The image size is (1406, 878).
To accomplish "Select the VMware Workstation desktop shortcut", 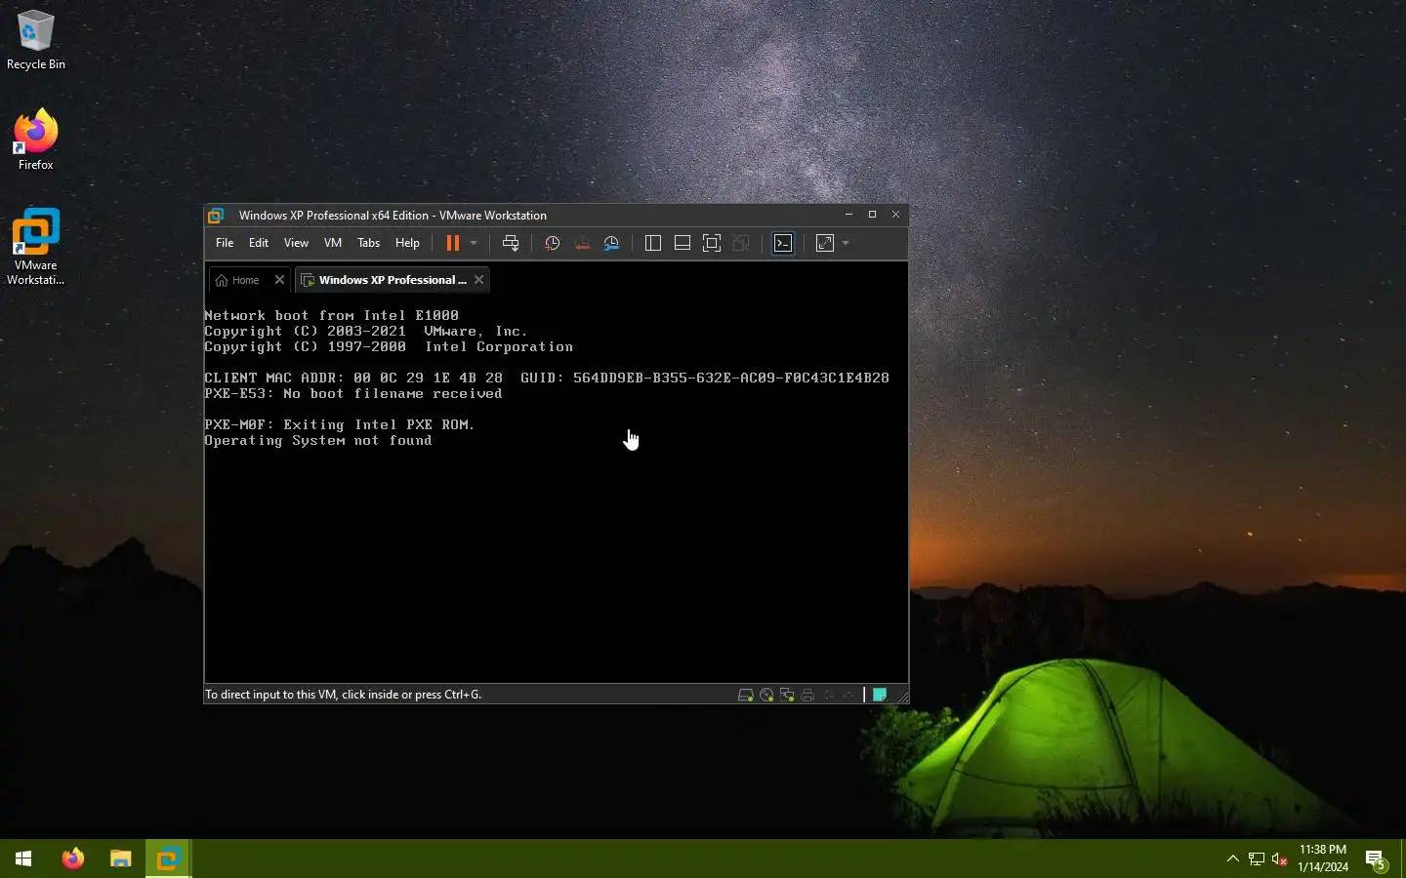I will point(36,247).
